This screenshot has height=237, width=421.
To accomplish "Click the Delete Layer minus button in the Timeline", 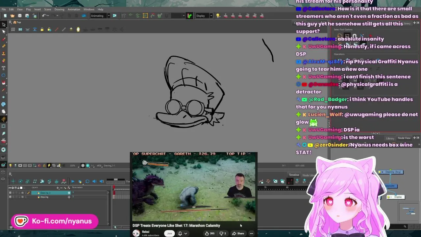I will (x=62, y=188).
